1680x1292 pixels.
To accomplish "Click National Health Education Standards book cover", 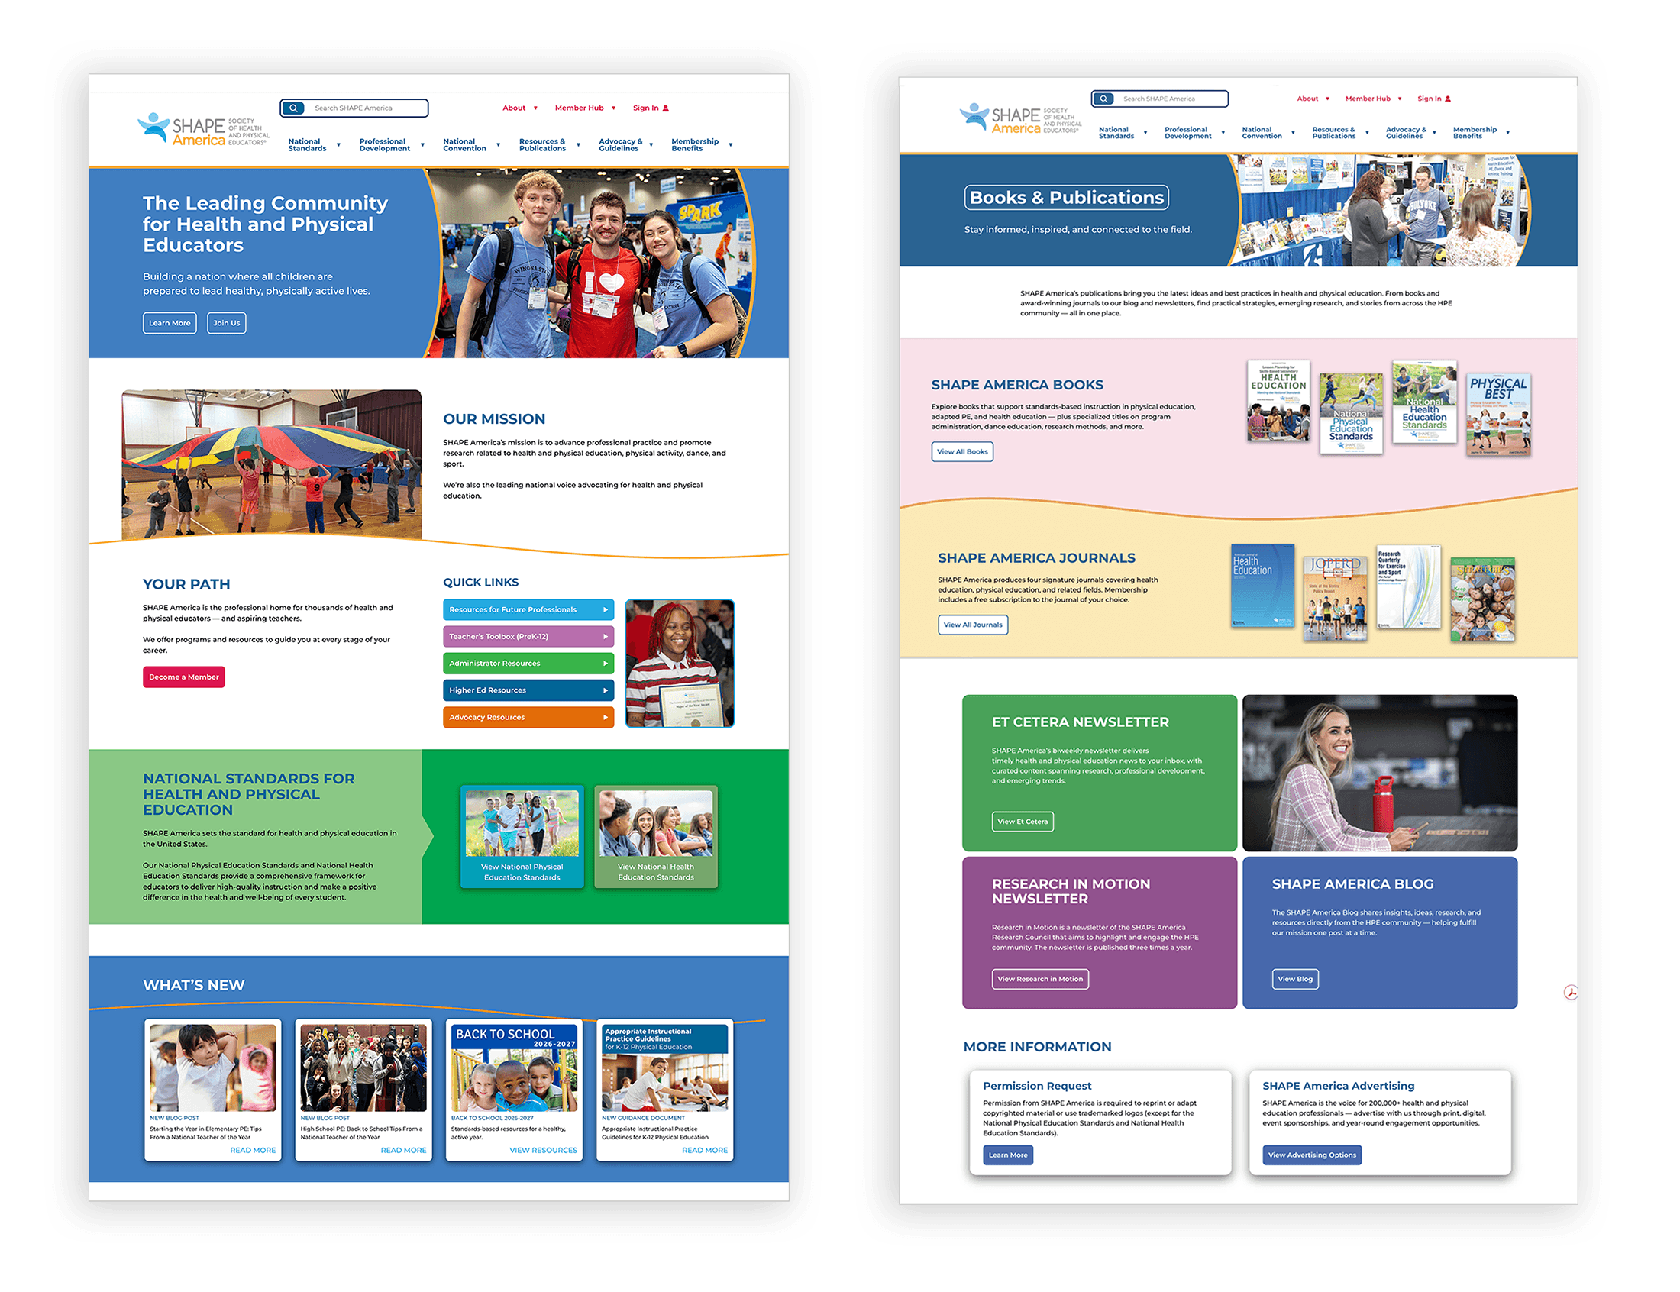I will [1424, 402].
